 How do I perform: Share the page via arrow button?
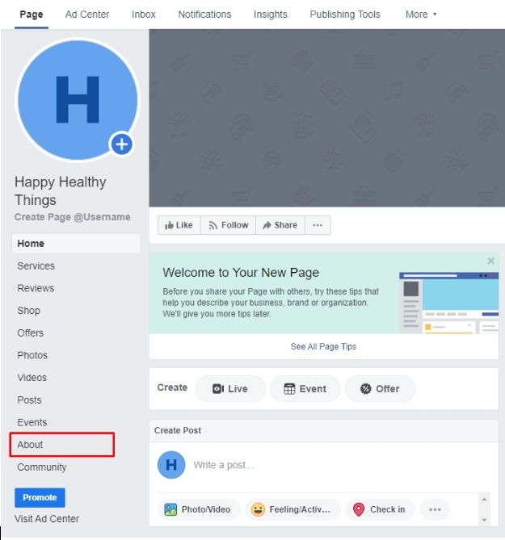[280, 225]
